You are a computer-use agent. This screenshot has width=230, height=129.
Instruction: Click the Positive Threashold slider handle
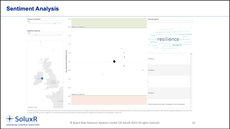point(55,24)
